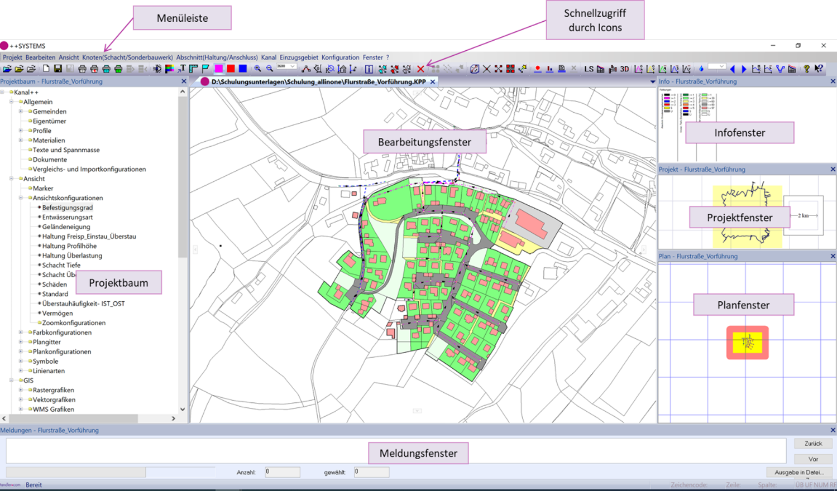Viewport: 837px width, 491px height.
Task: Open the zoom scale 3600 dropdown
Action: coord(293,67)
